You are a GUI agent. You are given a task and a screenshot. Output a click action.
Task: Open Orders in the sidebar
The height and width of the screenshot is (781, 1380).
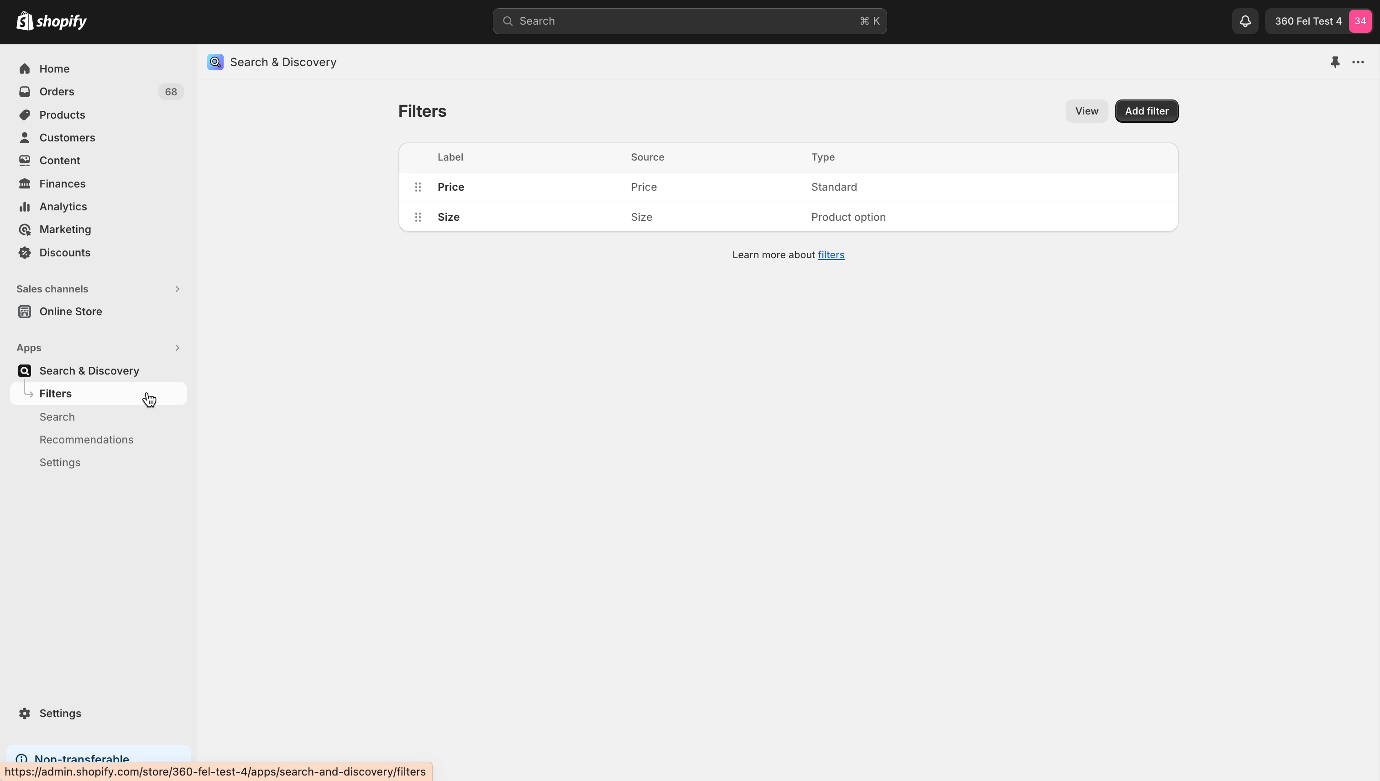(x=99, y=92)
